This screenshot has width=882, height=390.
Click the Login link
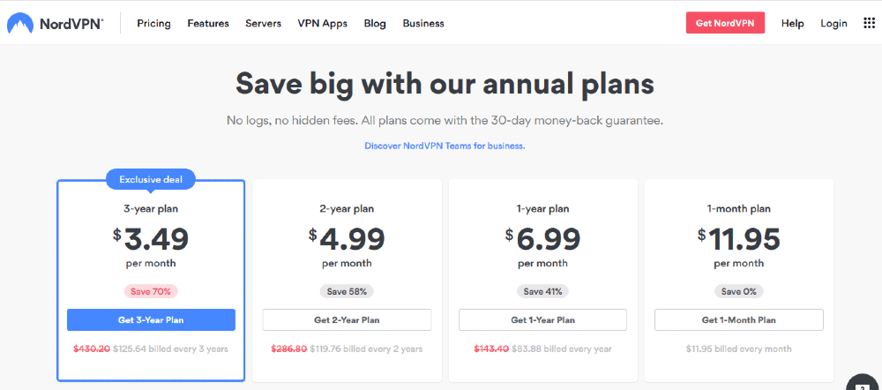coord(833,23)
